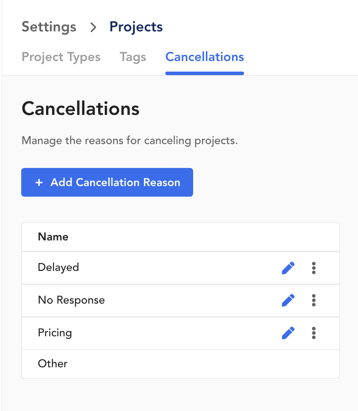Screen dimensions: 358x411
Task: Click the Cancellations page heading
Action: pos(80,109)
